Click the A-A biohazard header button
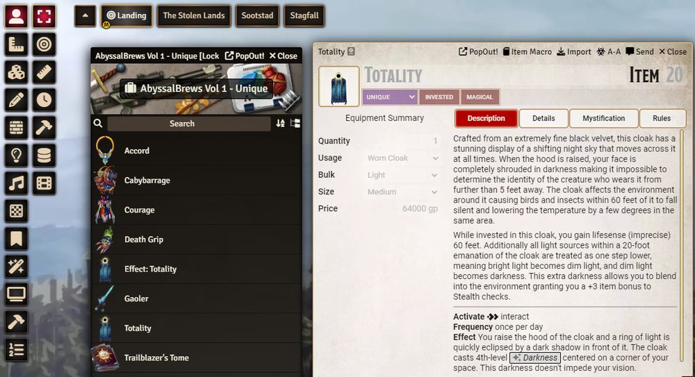The image size is (695, 377). pos(609,51)
